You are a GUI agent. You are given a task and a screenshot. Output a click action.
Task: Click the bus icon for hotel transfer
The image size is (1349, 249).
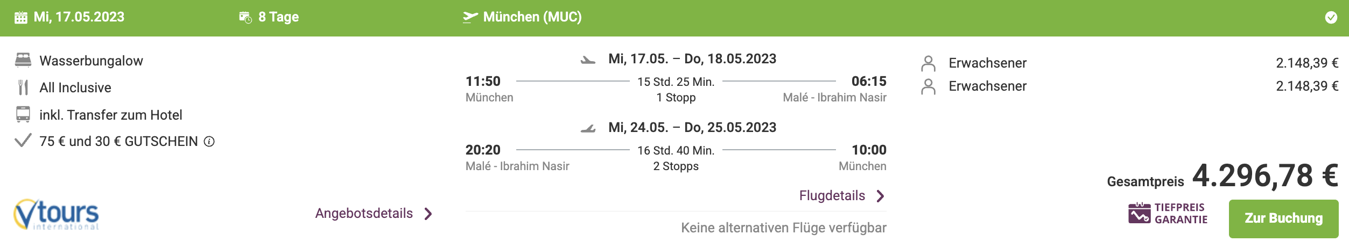coord(23,114)
